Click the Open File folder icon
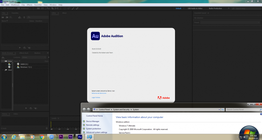Screen dimensions: 262x140 coord(3,17)
